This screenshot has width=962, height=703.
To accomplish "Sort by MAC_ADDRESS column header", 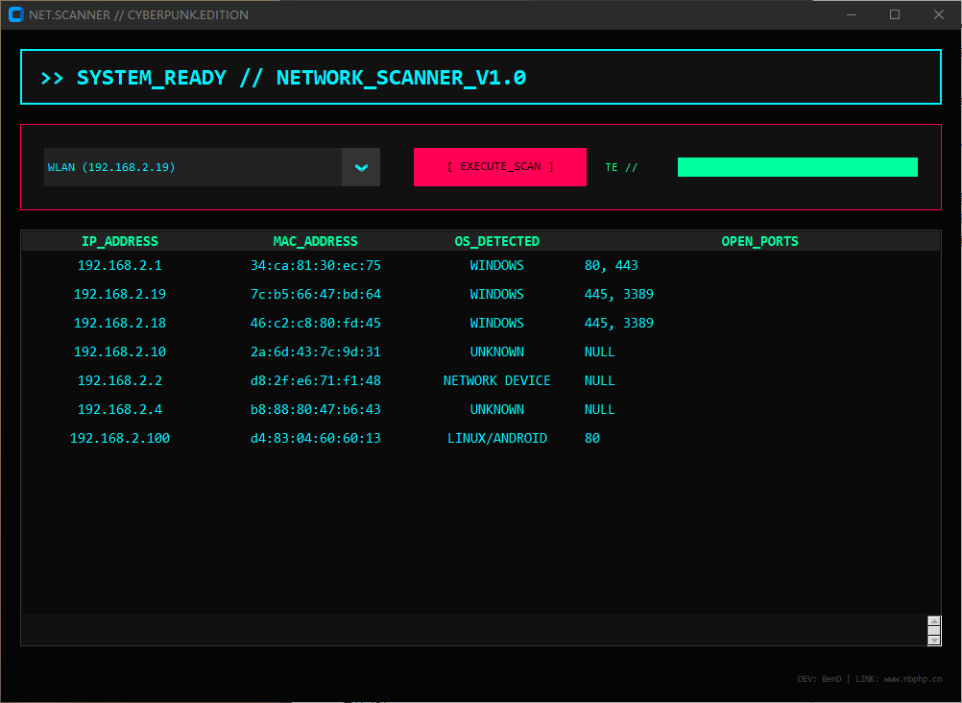I will [x=315, y=241].
